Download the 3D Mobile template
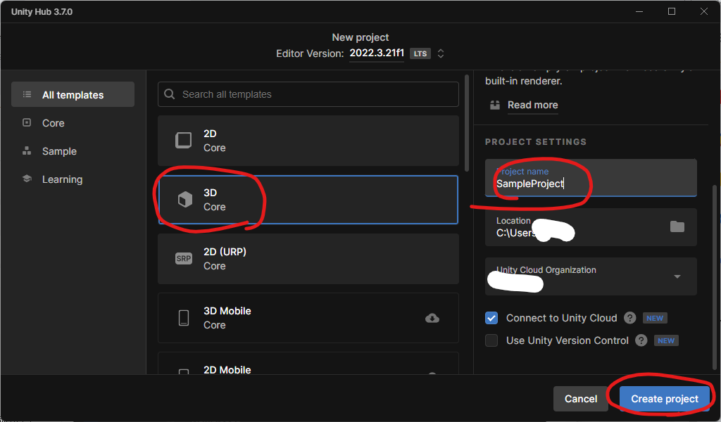 point(432,318)
